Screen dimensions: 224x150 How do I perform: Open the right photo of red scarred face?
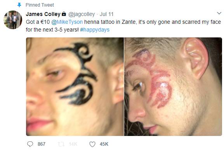pyautogui.click(x=173, y=86)
